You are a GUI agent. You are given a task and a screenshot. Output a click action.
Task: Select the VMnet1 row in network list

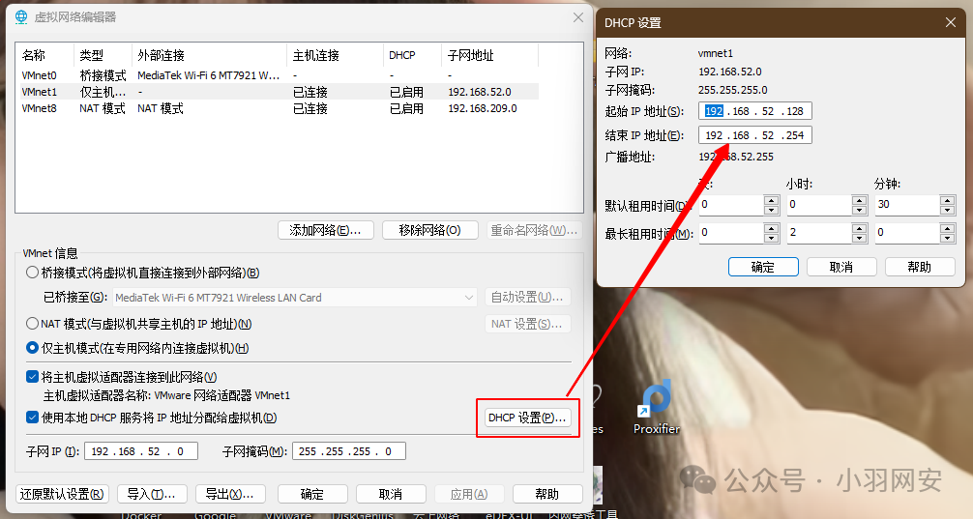[x=280, y=92]
